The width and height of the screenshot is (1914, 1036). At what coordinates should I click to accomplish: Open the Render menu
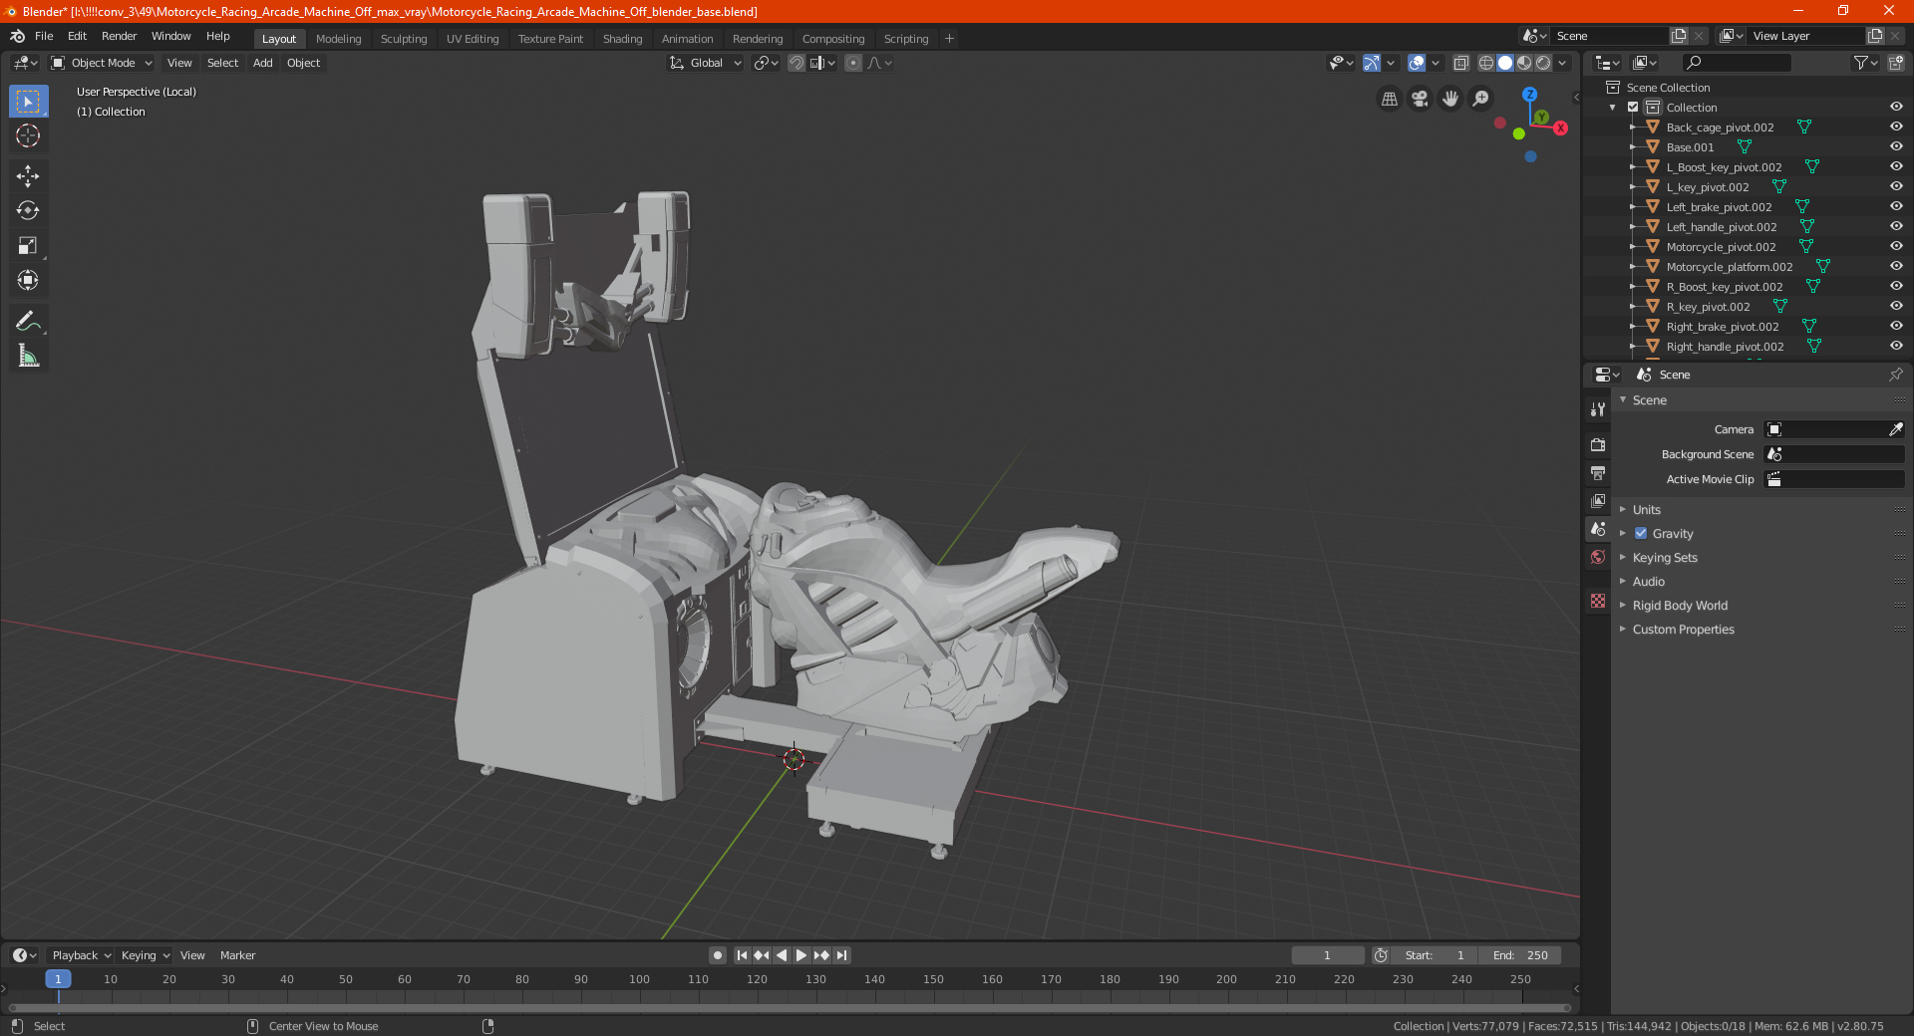(x=119, y=36)
